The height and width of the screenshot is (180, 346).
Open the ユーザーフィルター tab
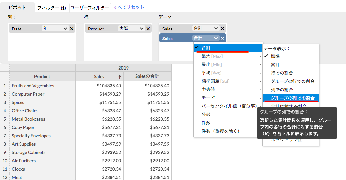[x=90, y=8]
